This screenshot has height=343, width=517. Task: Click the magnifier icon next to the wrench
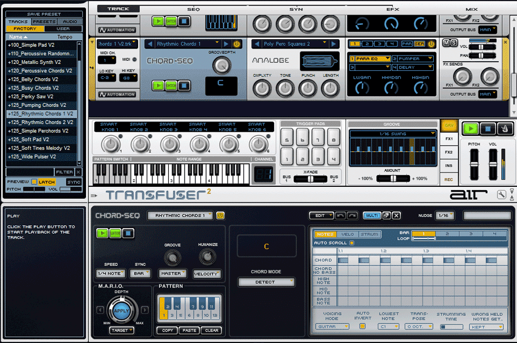point(511,194)
